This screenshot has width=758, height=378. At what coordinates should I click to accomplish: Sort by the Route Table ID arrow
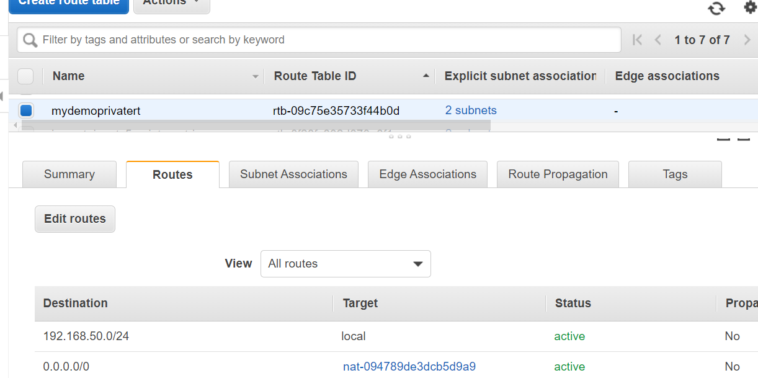click(x=426, y=76)
